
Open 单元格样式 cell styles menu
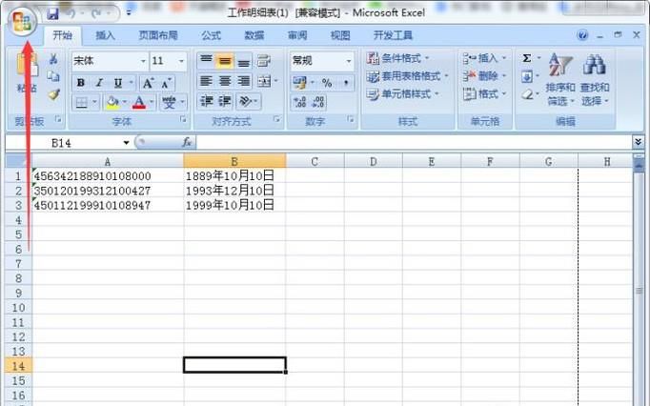402,94
